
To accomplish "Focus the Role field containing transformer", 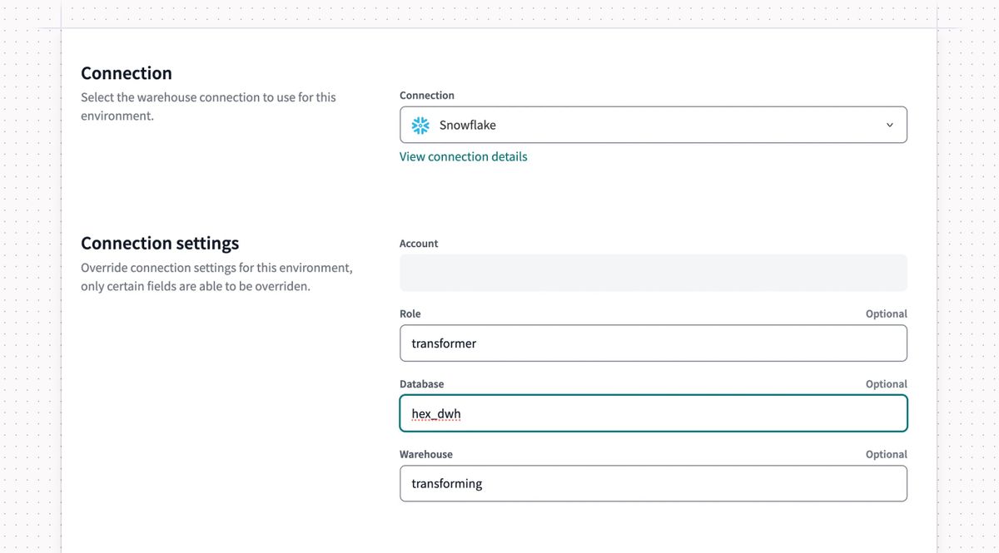I will pyautogui.click(x=654, y=343).
